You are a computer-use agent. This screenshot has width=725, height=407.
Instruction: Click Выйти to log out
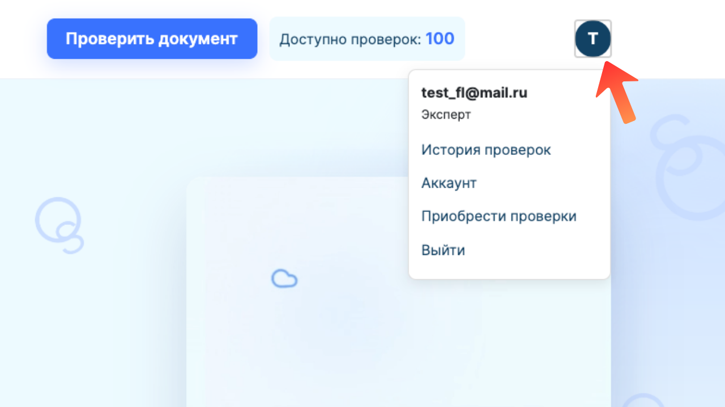443,250
